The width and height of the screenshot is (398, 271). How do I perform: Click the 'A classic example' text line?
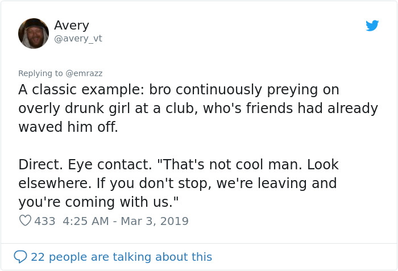pos(179,90)
